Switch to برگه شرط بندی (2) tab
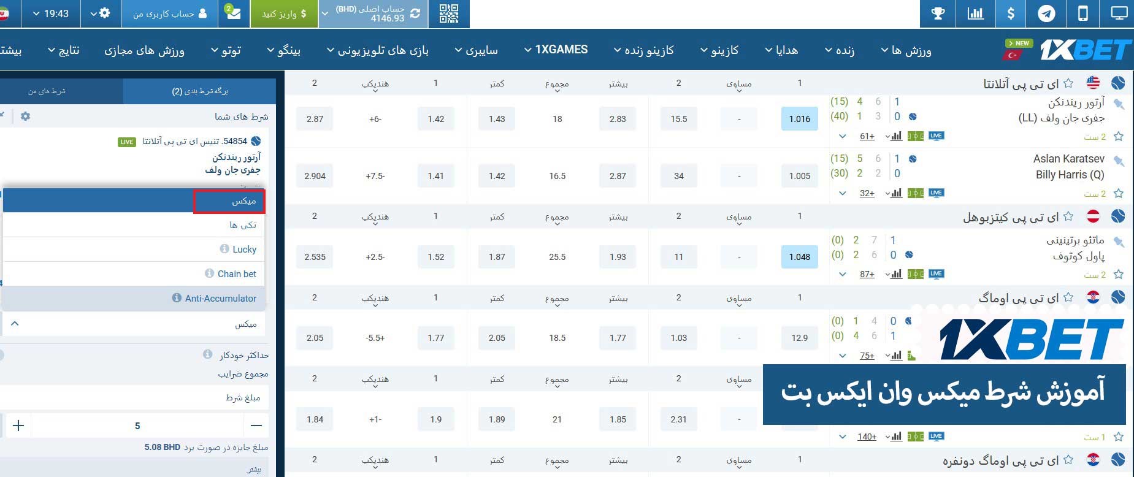Image resolution: width=1134 pixels, height=477 pixels. pos(200,91)
